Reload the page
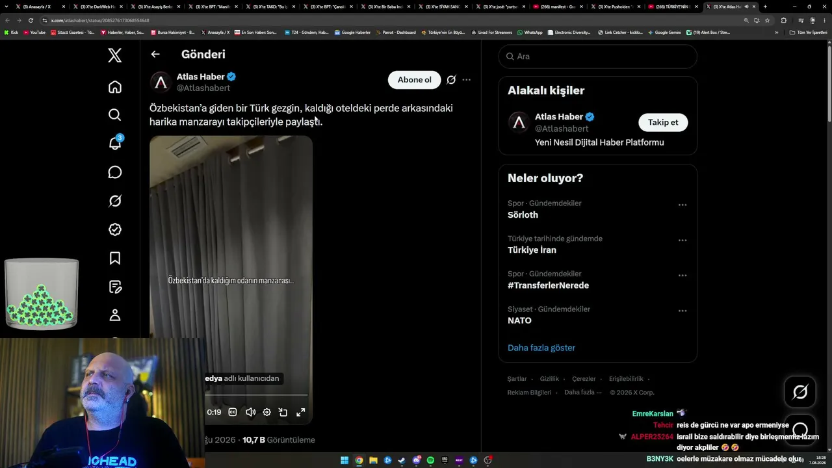The width and height of the screenshot is (832, 468). 31,20
